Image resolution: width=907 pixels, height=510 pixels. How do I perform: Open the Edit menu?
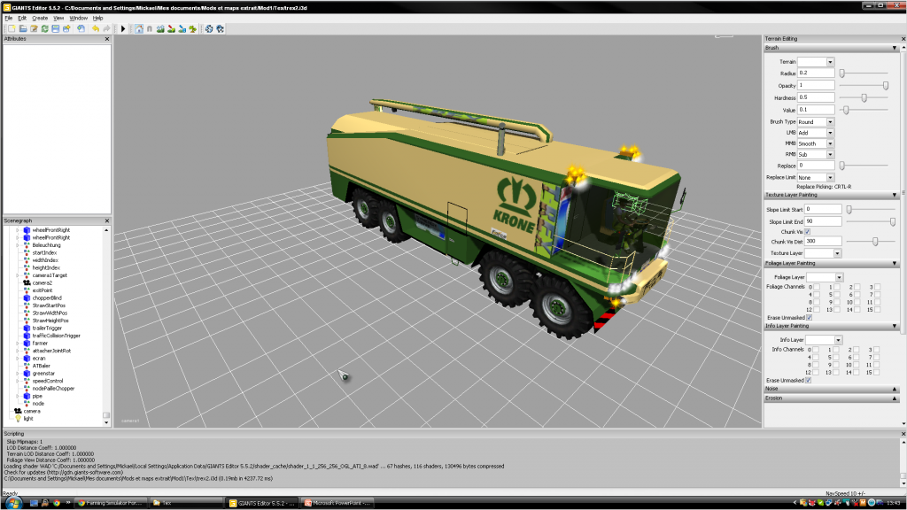pyautogui.click(x=22, y=18)
